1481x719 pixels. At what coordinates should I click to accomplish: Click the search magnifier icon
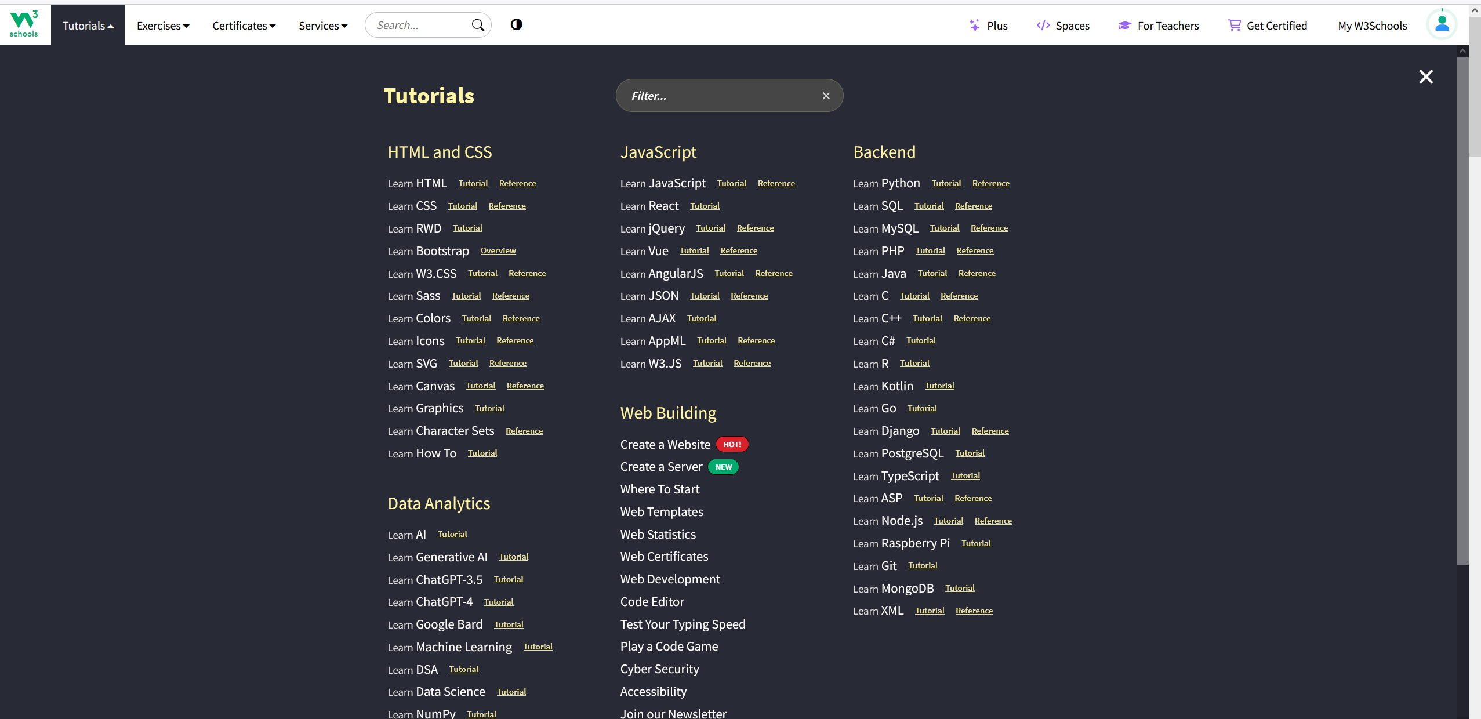point(478,25)
